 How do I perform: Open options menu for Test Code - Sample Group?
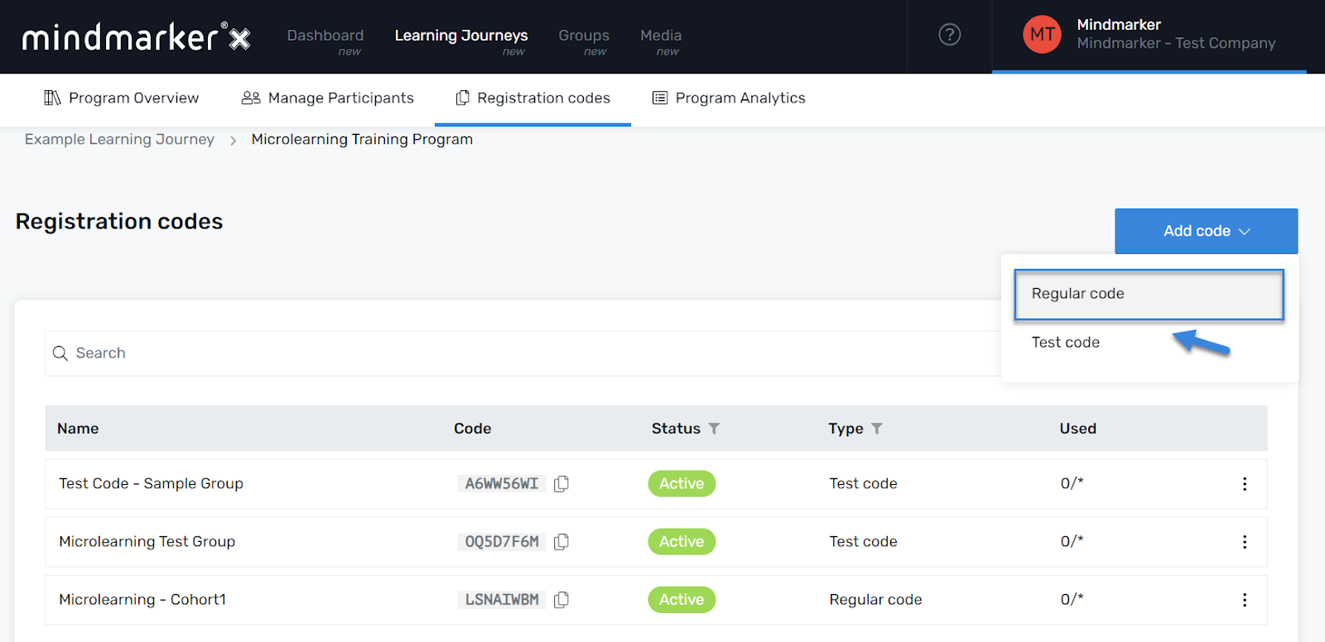(x=1245, y=484)
